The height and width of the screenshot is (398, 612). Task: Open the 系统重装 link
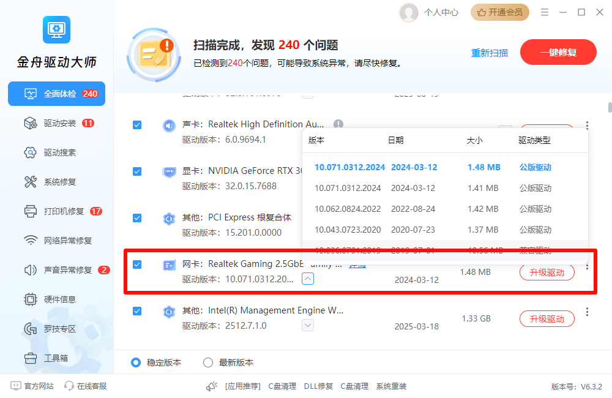(391, 386)
